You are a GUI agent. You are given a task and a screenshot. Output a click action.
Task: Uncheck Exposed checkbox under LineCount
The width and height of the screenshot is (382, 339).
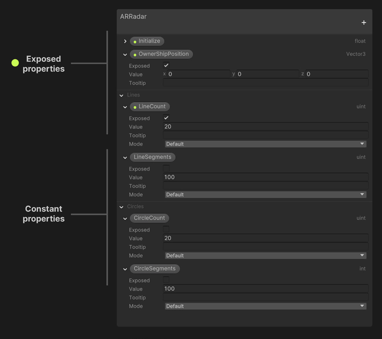(x=166, y=118)
